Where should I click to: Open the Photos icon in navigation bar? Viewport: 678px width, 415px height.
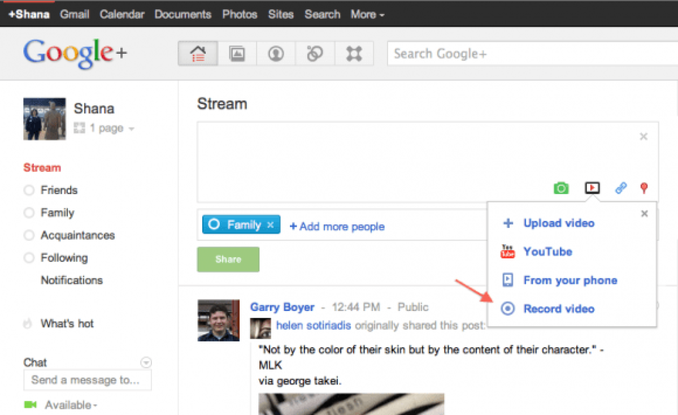(237, 54)
